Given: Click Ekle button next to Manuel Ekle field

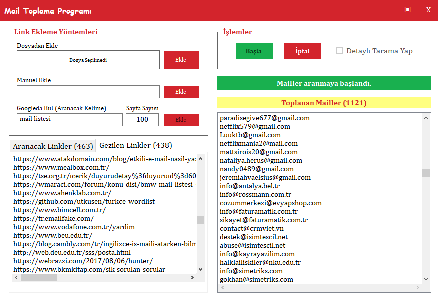Looking at the screenshot, I should point(181,92).
